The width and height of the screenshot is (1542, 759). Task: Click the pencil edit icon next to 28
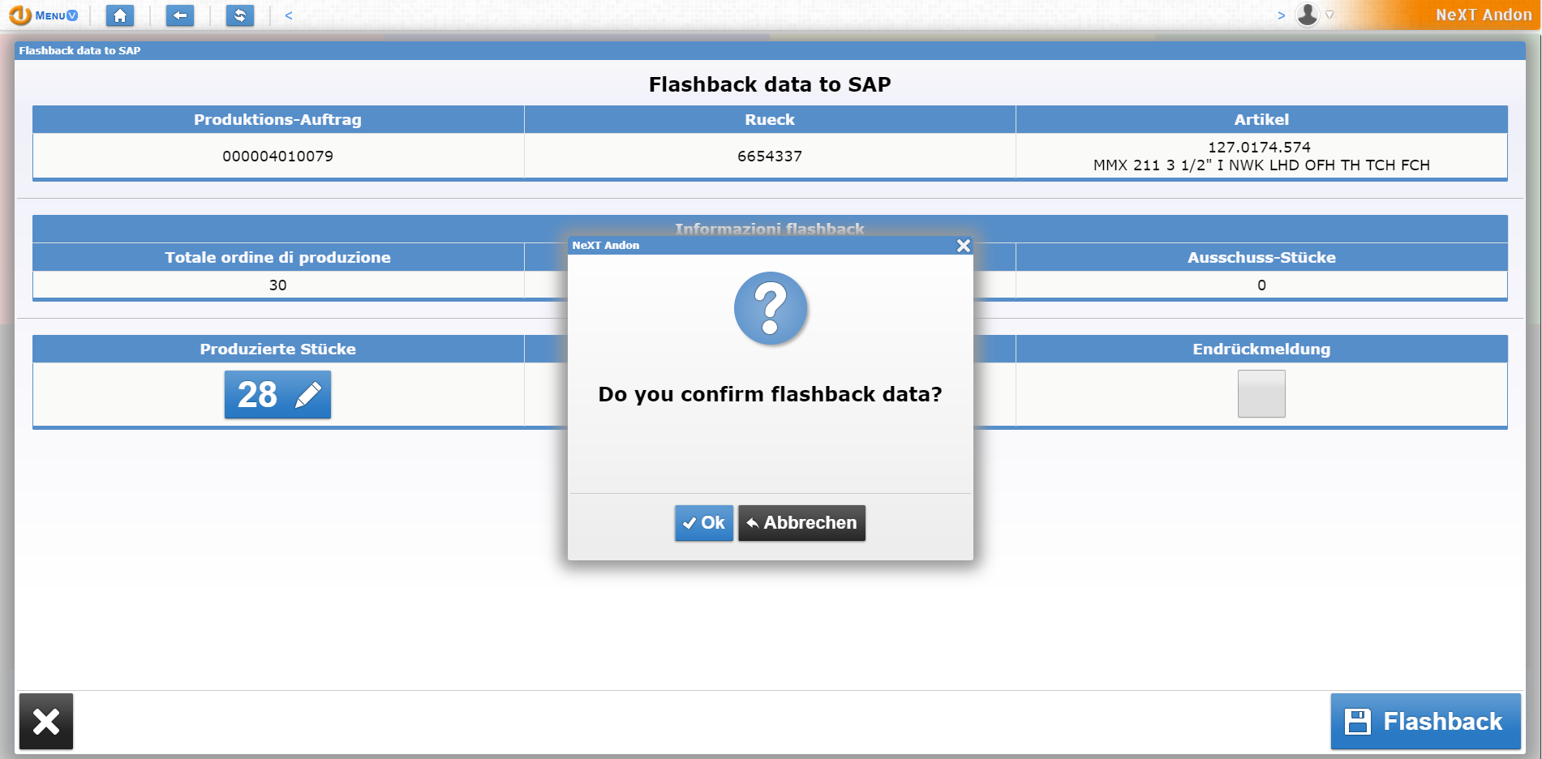(307, 395)
